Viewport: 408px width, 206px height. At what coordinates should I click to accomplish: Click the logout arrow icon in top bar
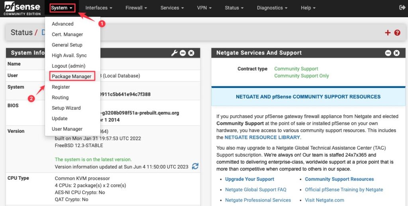(402, 8)
